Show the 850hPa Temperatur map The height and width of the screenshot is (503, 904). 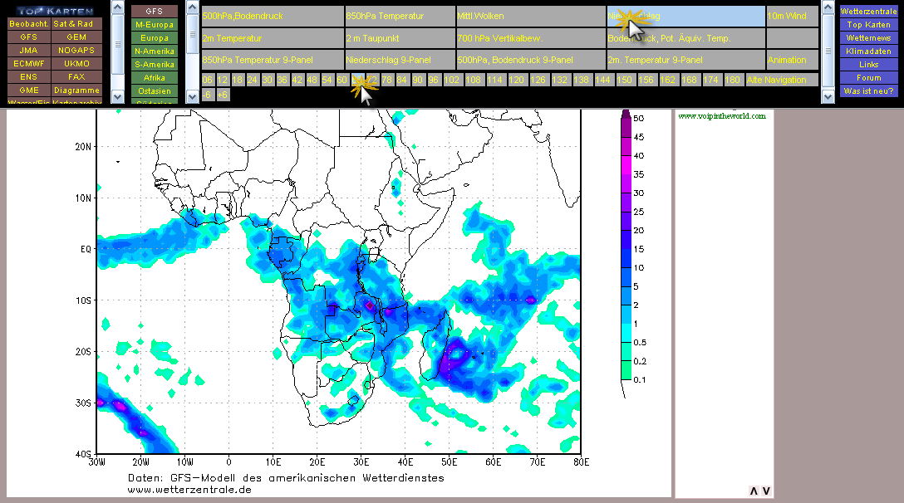(x=400, y=16)
